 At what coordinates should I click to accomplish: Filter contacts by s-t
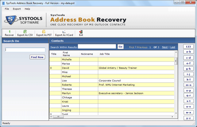pos(188,101)
